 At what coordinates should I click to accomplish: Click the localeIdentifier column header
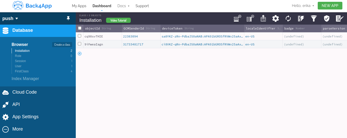(x=263, y=28)
